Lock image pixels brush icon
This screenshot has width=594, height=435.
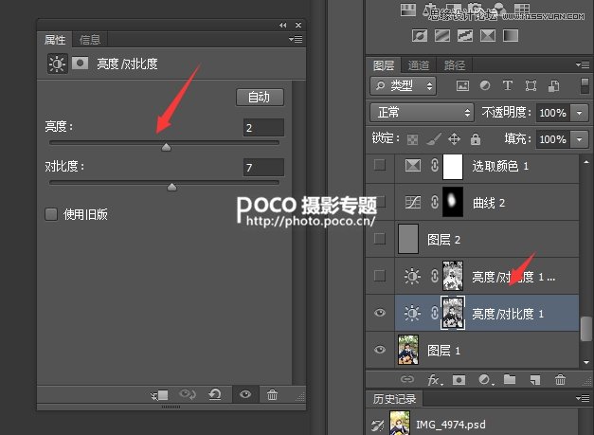pyautogui.click(x=434, y=138)
